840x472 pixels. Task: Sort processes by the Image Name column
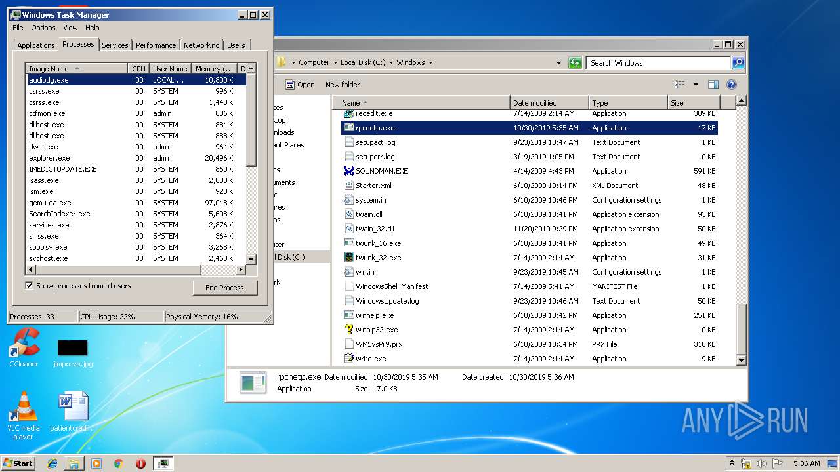pyautogui.click(x=77, y=68)
